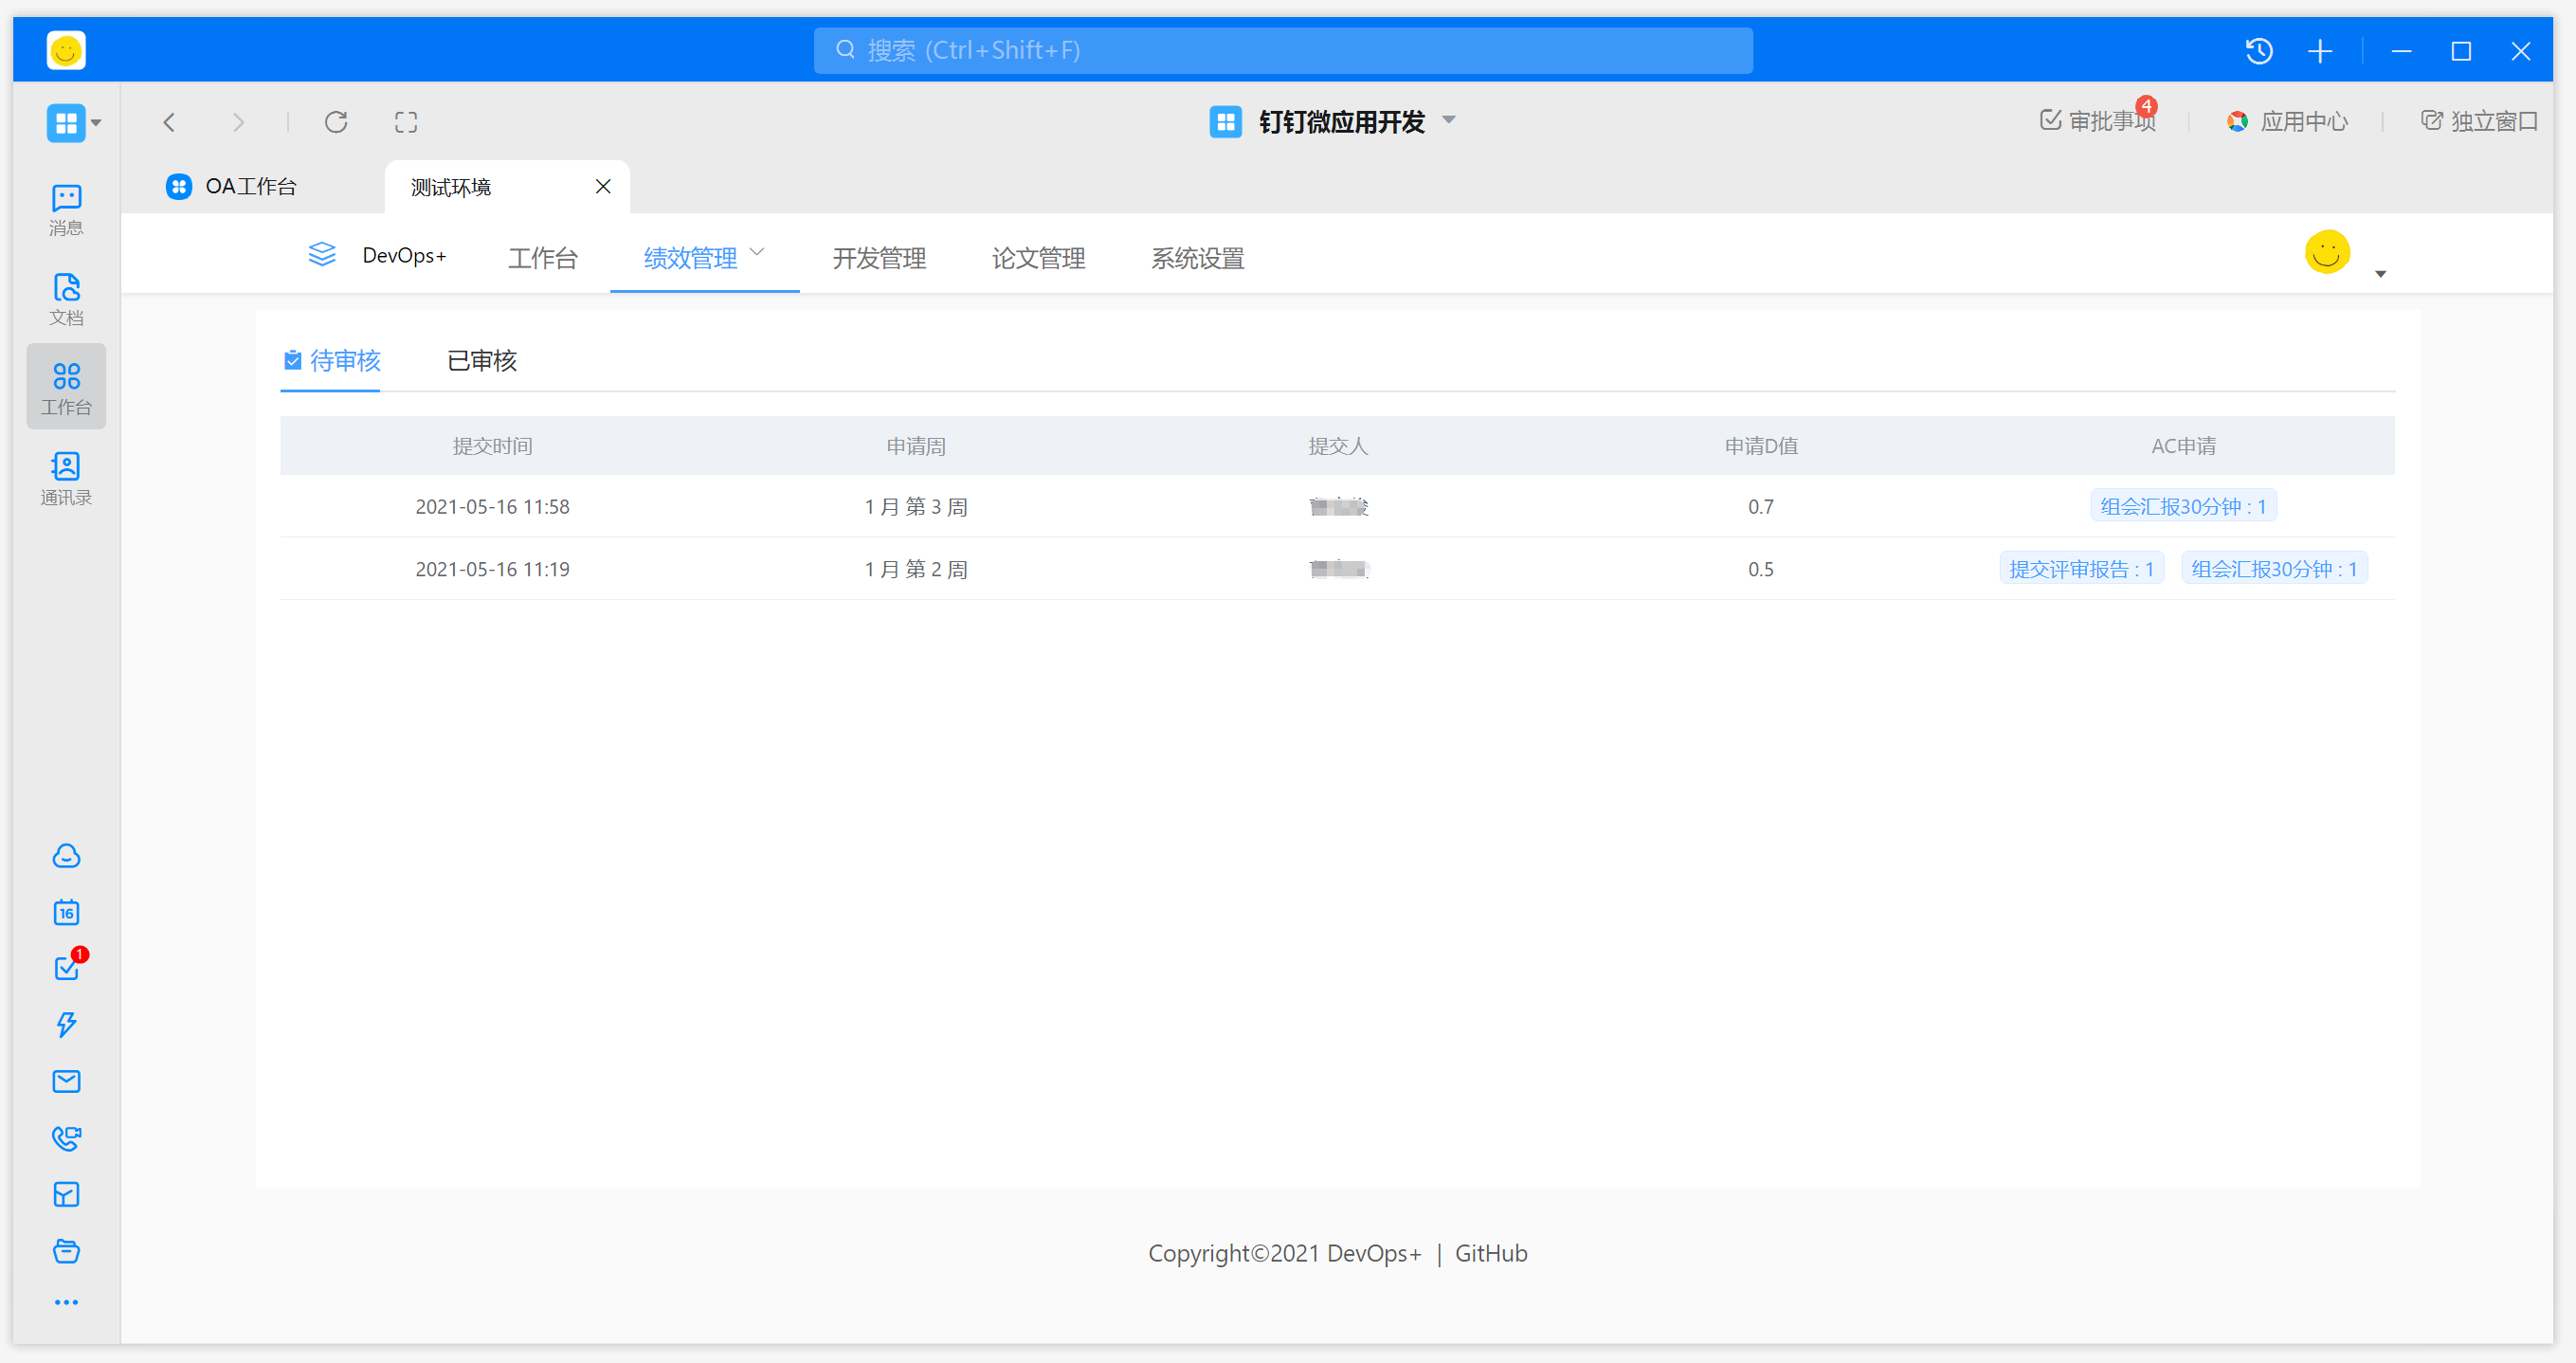Open the user avatar dropdown arrow
The width and height of the screenshot is (2576, 1363).
[x=2380, y=274]
